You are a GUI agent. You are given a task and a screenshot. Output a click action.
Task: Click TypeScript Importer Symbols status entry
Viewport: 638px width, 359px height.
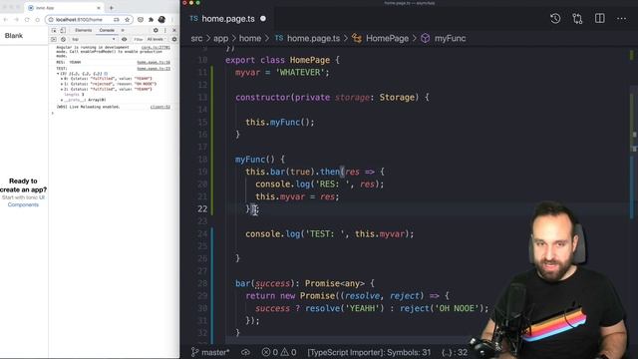point(369,352)
